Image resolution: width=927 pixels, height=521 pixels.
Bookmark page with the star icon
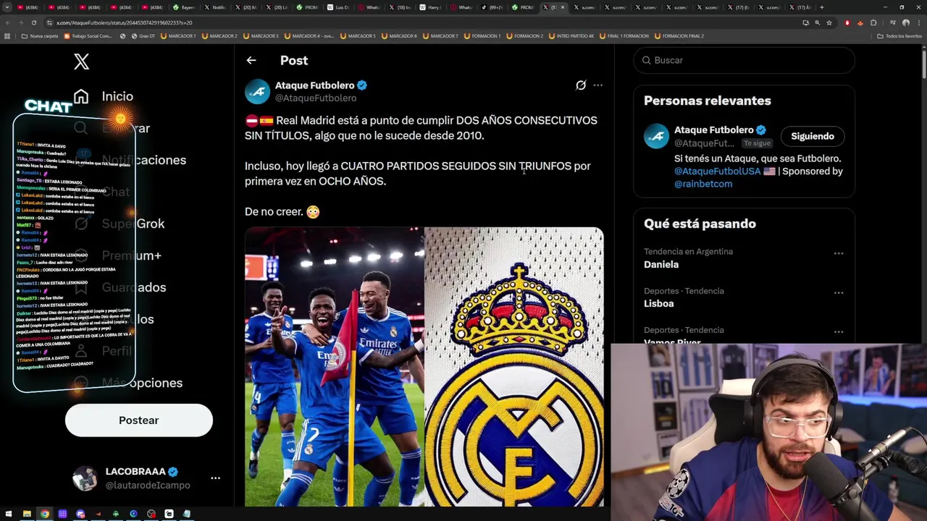click(x=829, y=22)
